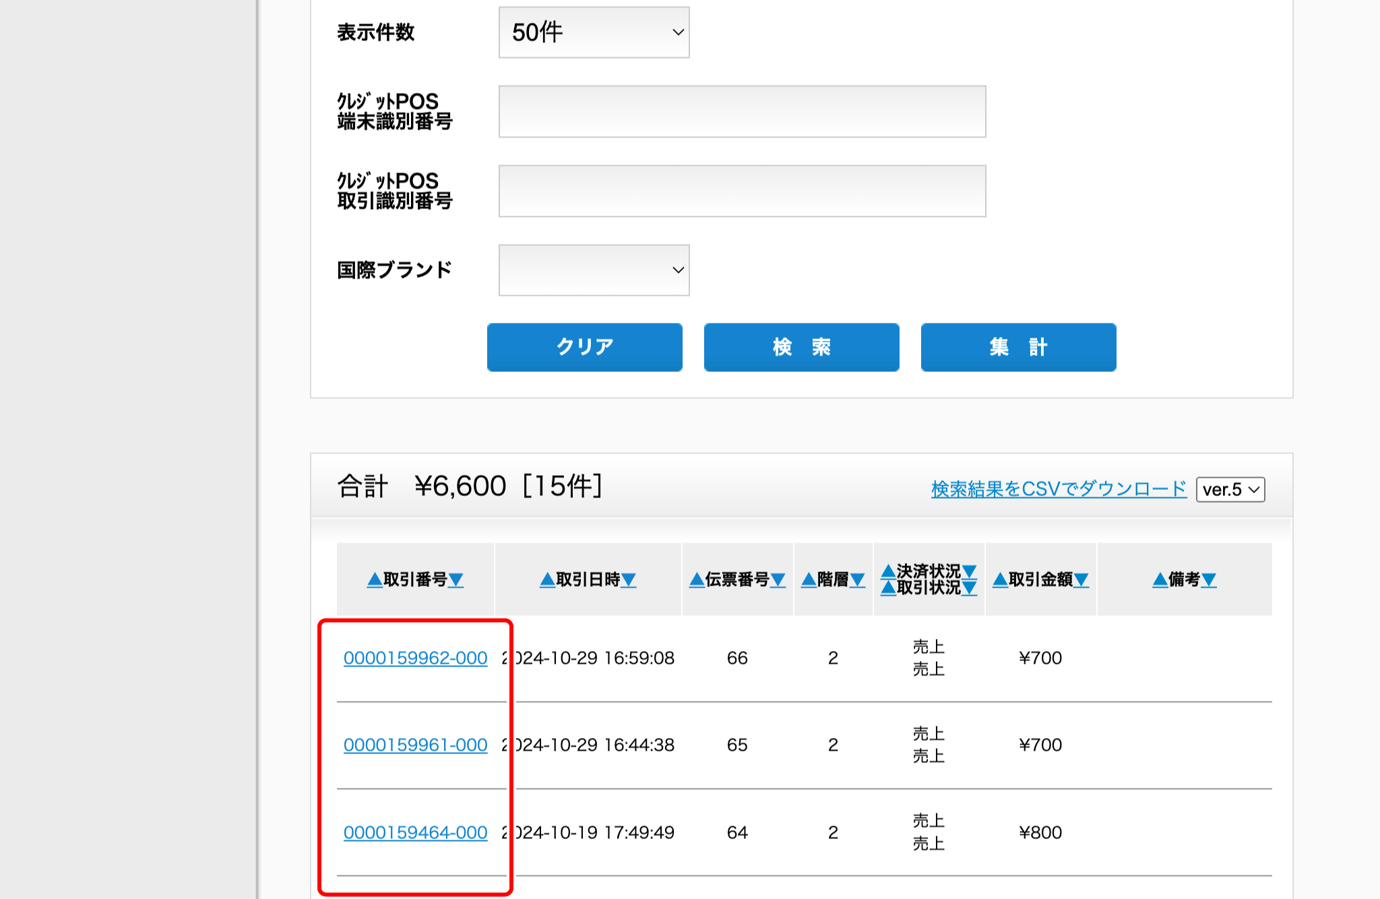1380x899 pixels.
Task: Click slip number 66 cell
Action: [737, 658]
